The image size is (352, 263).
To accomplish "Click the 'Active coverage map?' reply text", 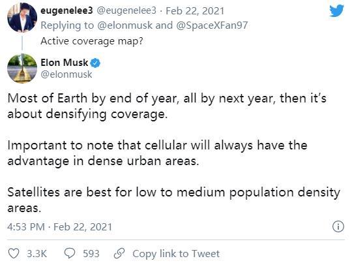I will click(x=92, y=41).
